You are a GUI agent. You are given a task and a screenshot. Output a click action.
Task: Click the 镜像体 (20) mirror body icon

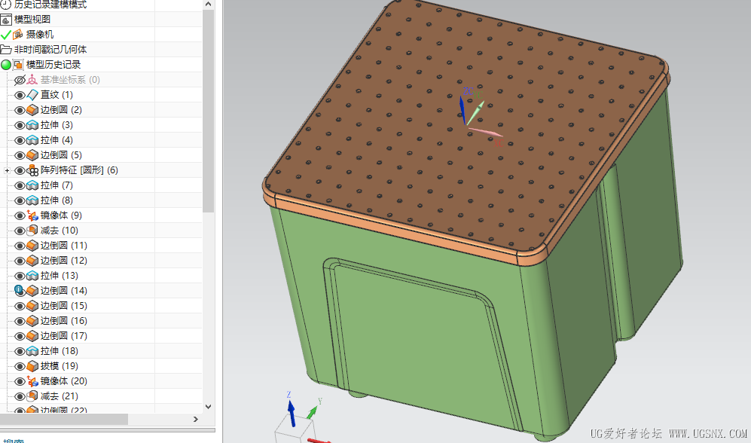click(32, 381)
